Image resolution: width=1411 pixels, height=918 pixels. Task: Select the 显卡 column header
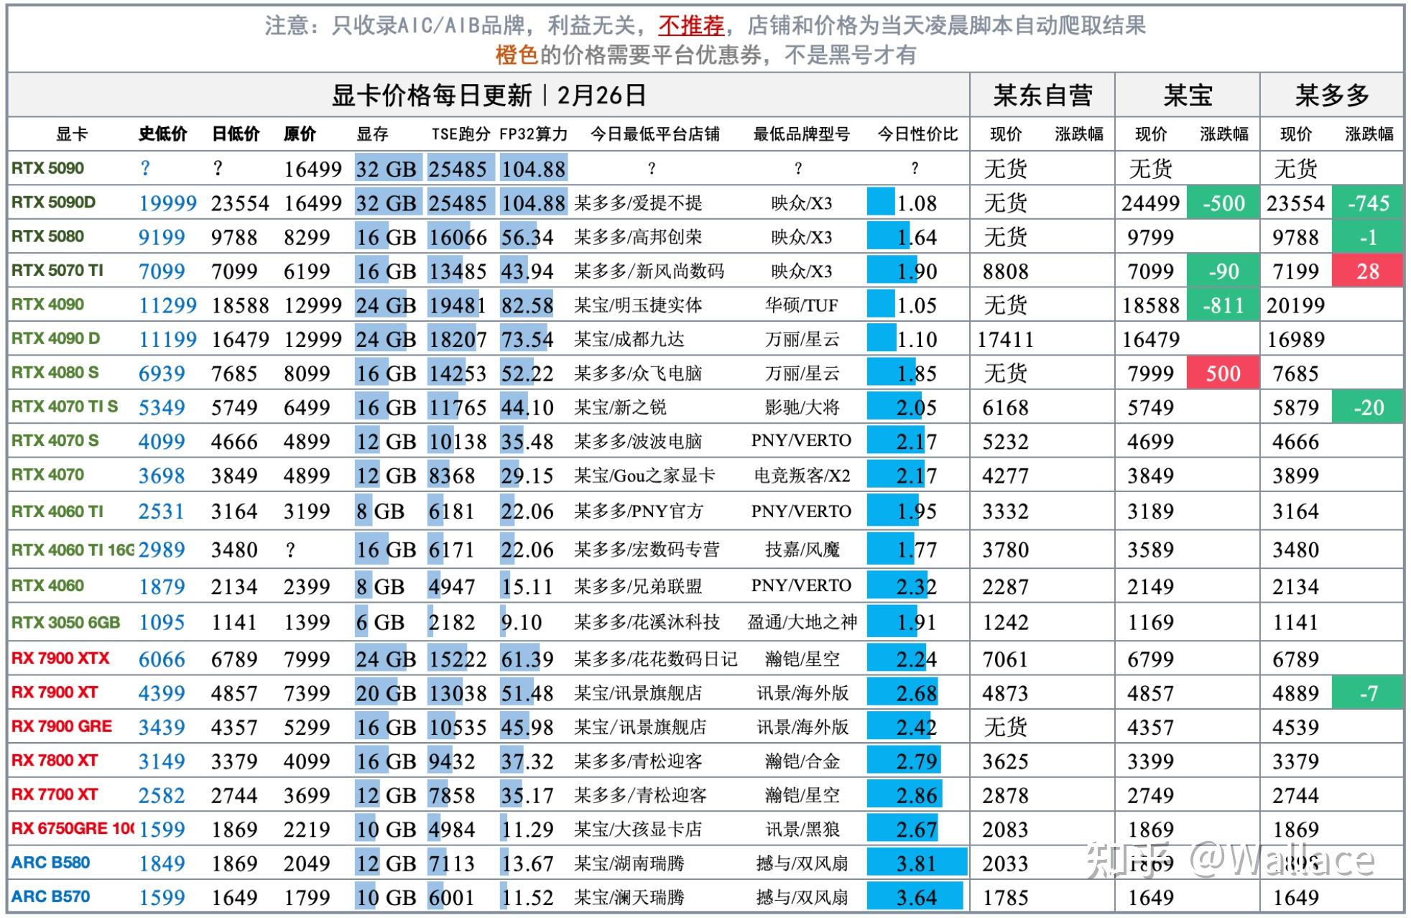[71, 134]
